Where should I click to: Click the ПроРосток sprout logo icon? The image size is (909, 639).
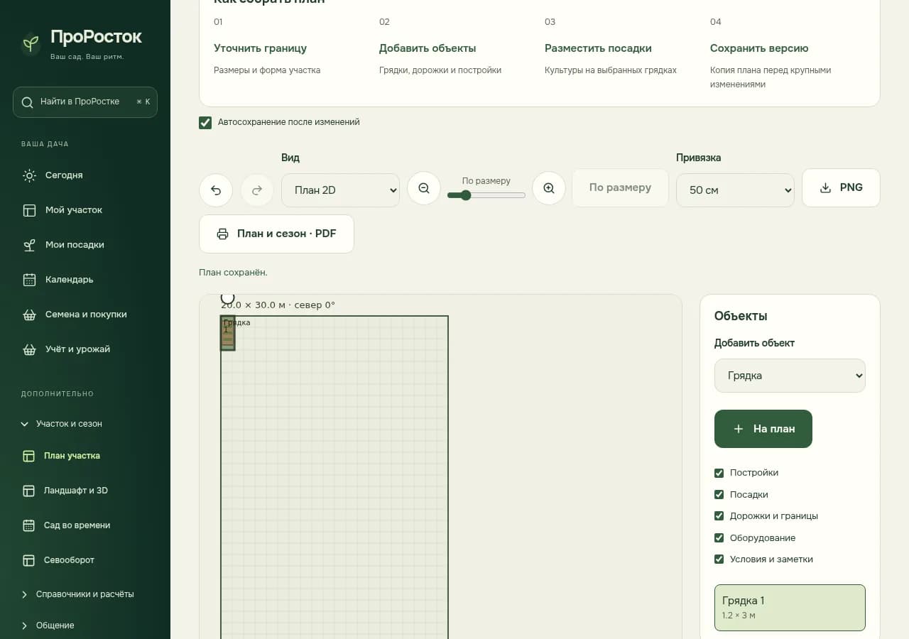pos(31,44)
